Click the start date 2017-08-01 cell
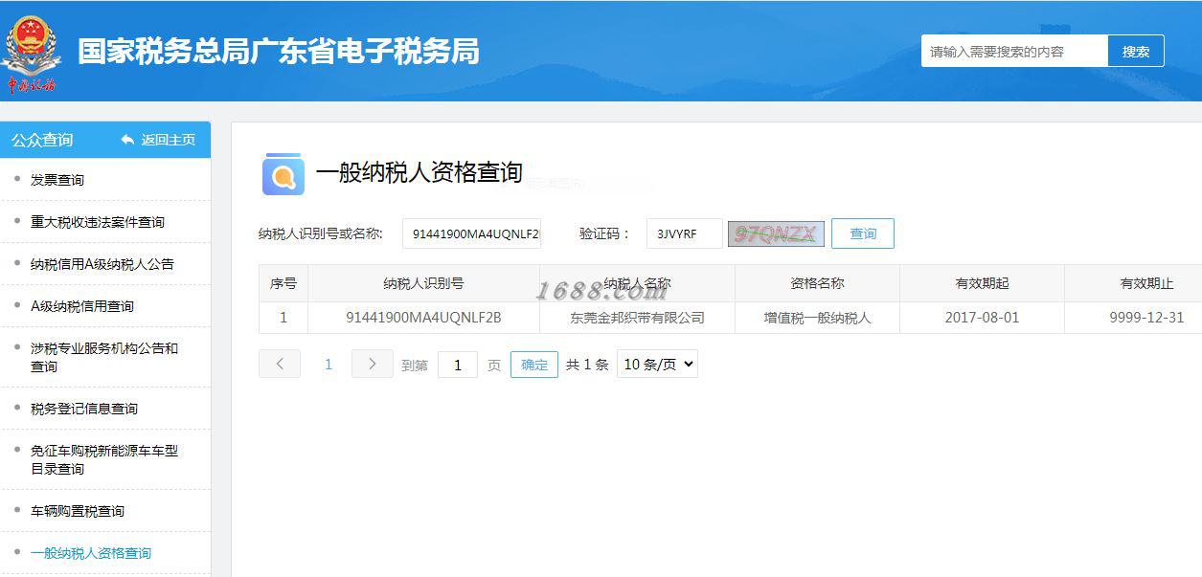 tap(982, 318)
